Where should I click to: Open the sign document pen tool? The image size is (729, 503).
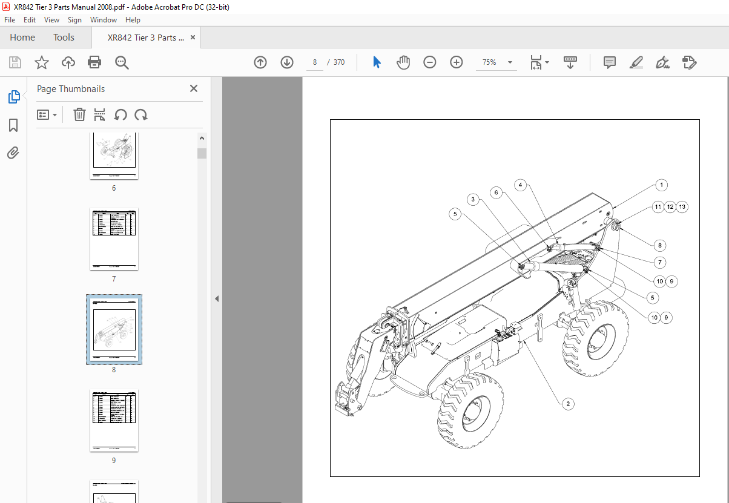662,62
